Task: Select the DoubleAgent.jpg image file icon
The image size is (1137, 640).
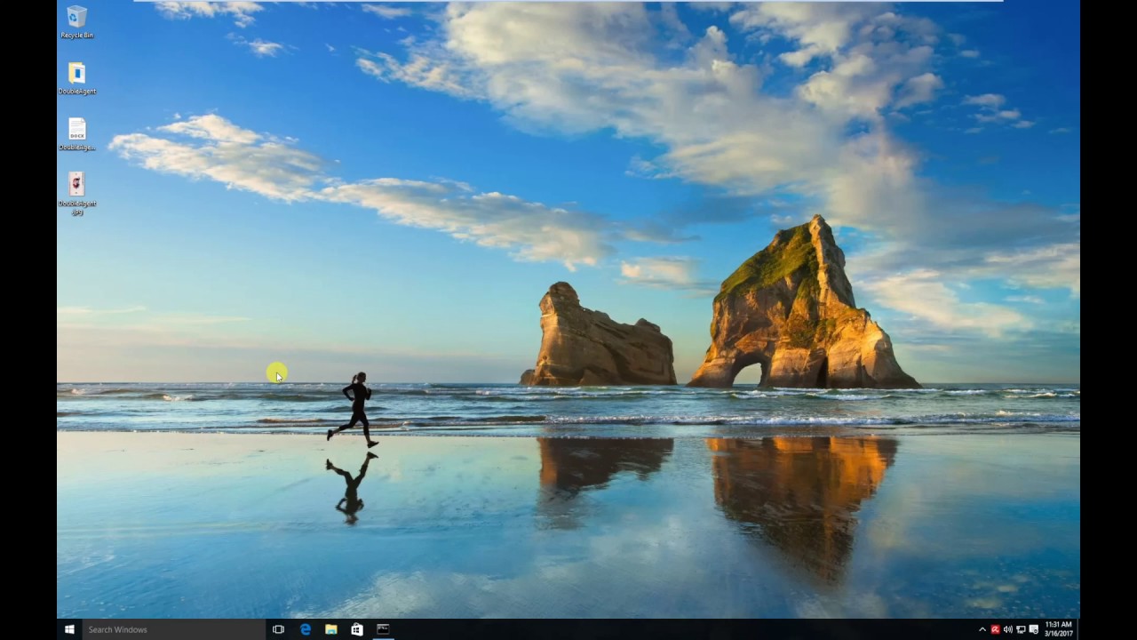Action: click(77, 194)
